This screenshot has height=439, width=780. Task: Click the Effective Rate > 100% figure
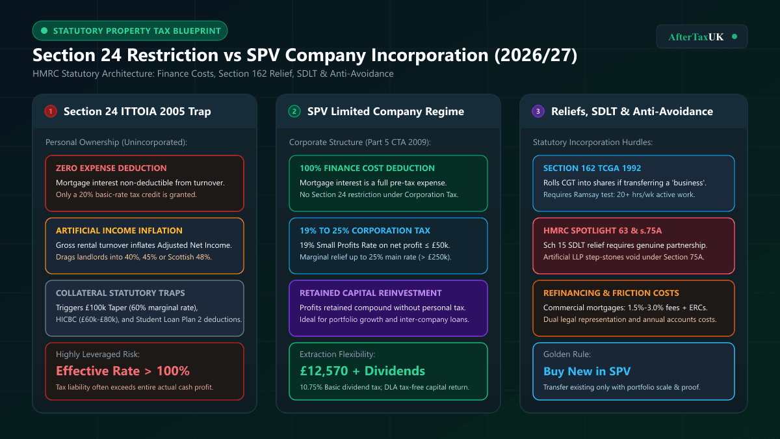tap(123, 371)
